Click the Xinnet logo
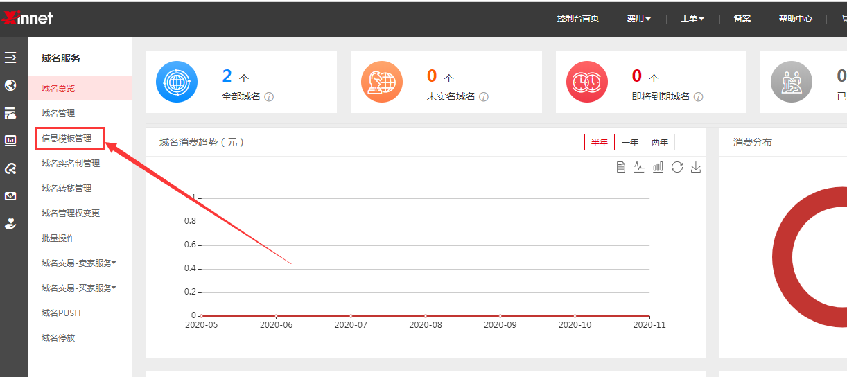The height and width of the screenshot is (377, 847). (27, 18)
